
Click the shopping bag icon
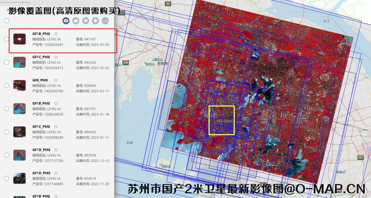pyautogui.click(x=76, y=21)
